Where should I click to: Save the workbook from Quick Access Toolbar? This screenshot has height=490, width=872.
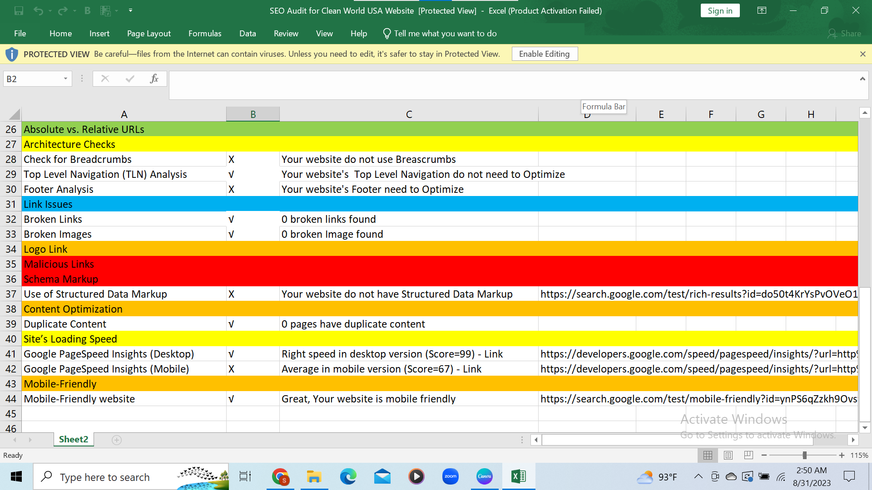[18, 10]
